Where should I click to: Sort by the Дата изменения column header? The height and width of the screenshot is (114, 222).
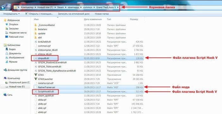click(93, 19)
